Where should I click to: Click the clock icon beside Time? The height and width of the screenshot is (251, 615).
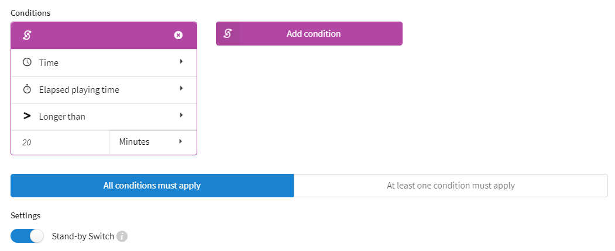point(27,62)
